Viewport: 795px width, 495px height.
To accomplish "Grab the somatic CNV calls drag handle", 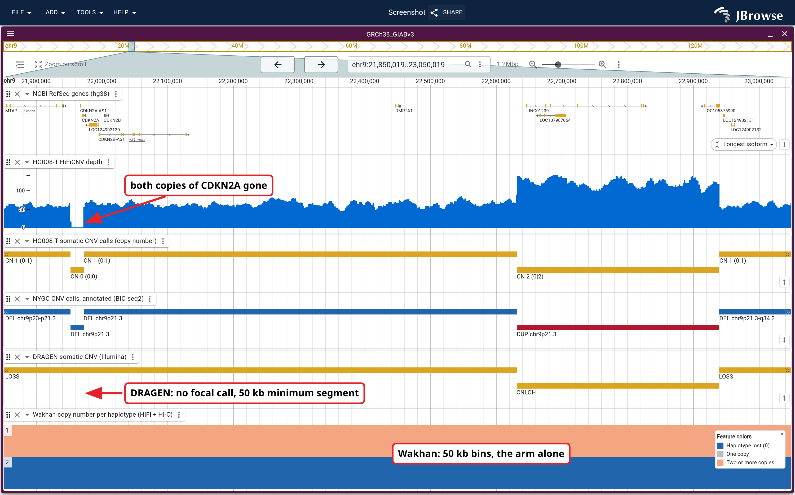I will (8, 241).
